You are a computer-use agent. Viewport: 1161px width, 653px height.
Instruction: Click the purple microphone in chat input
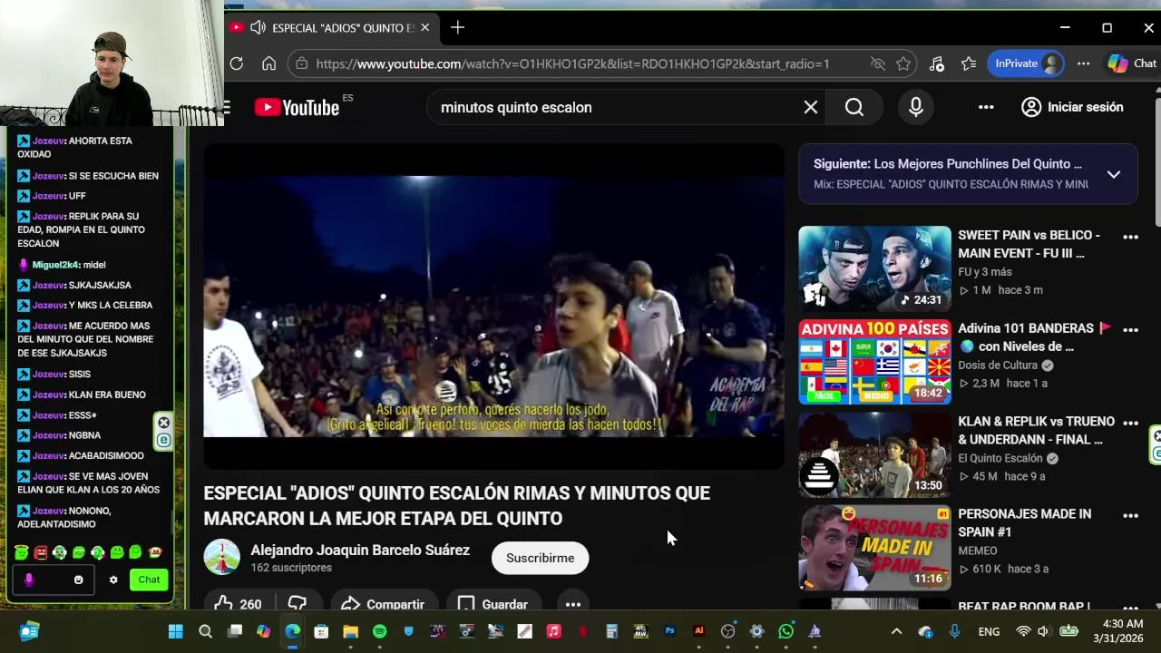coord(28,580)
